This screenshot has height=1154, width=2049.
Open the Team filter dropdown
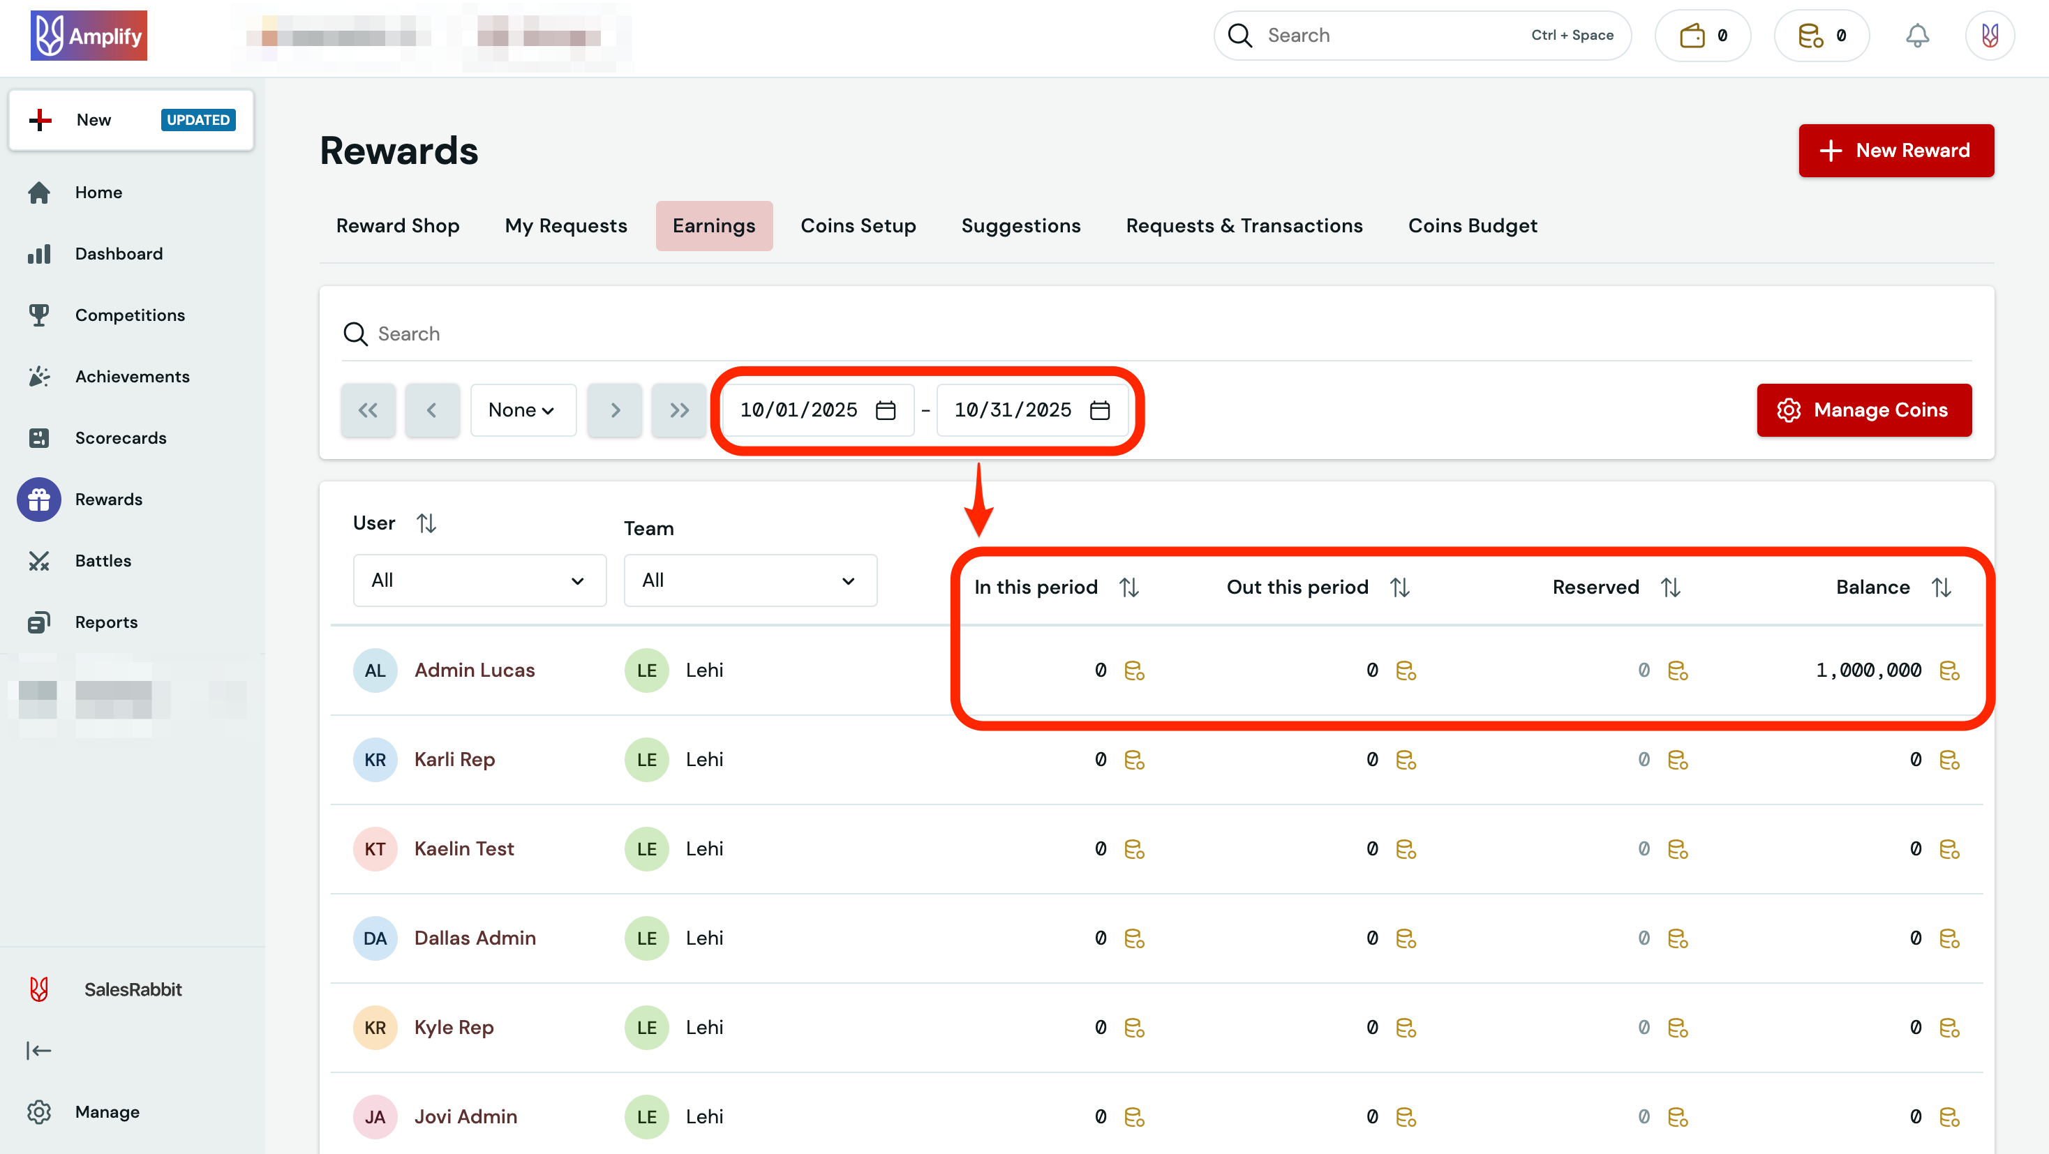click(750, 580)
